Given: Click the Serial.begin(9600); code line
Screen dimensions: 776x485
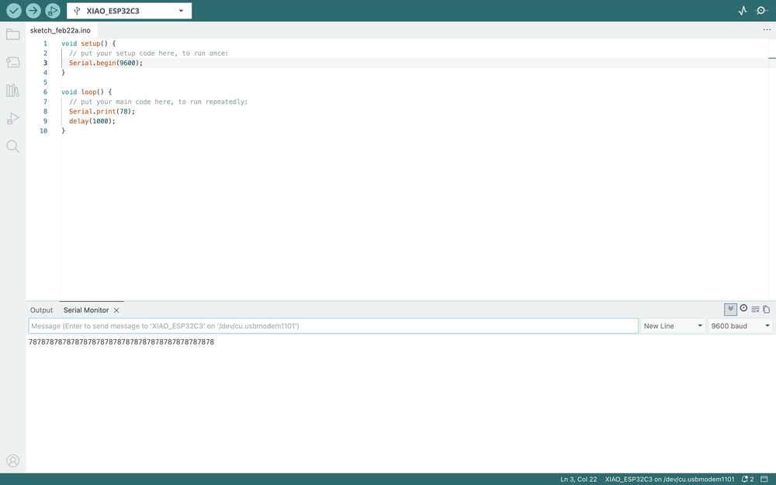Looking at the screenshot, I should [106, 63].
